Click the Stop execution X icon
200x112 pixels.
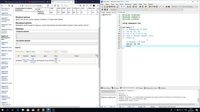[163, 7]
